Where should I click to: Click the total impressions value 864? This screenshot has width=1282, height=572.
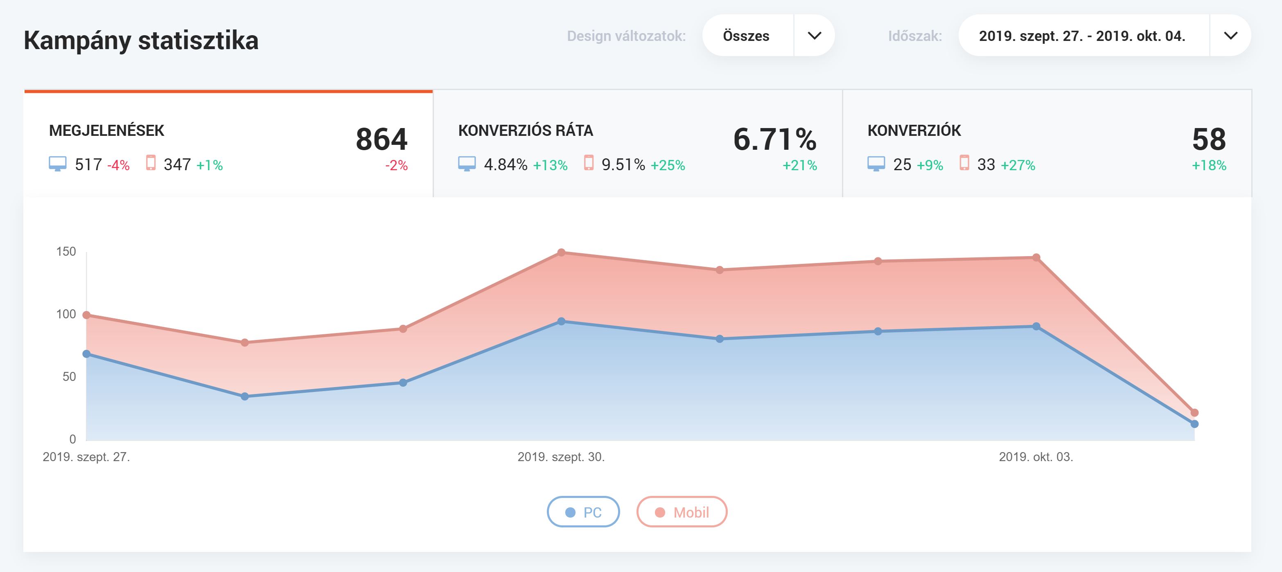pyautogui.click(x=382, y=139)
